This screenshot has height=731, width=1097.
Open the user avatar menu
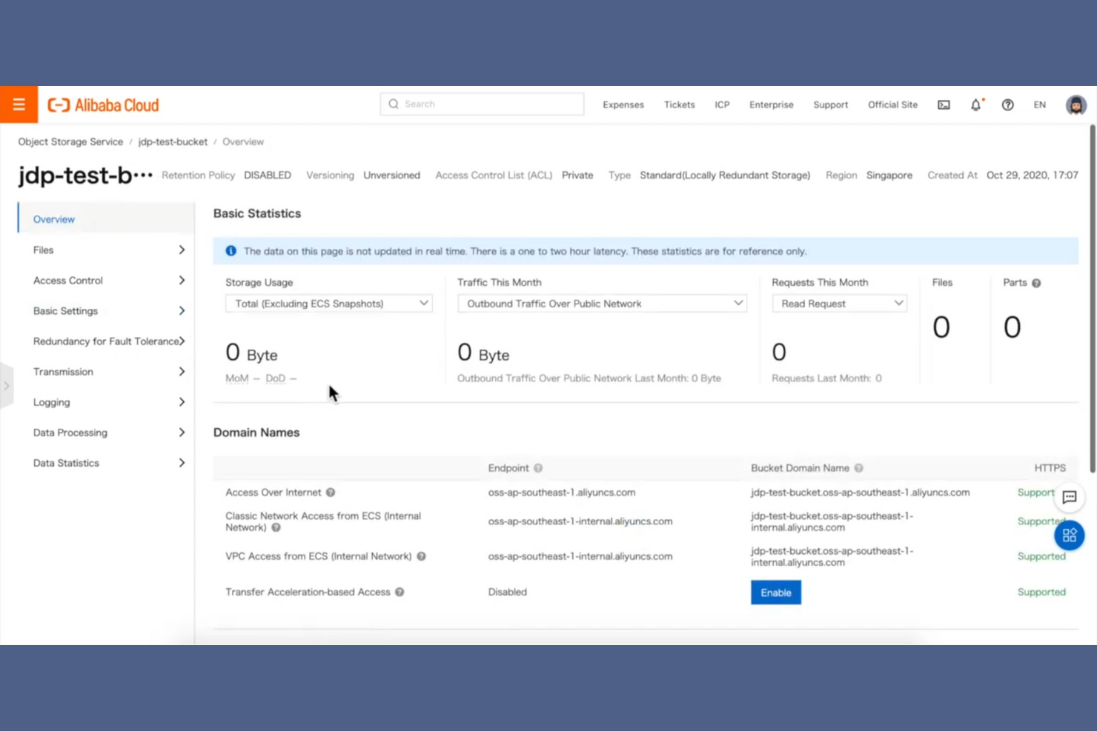(x=1076, y=105)
